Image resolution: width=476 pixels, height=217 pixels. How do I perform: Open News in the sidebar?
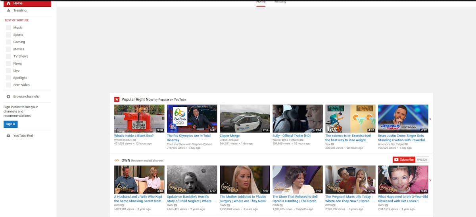[x=17, y=63]
